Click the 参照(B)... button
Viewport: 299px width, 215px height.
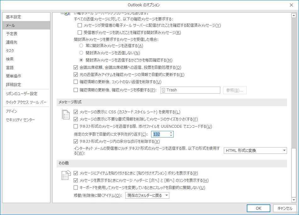click(235, 90)
